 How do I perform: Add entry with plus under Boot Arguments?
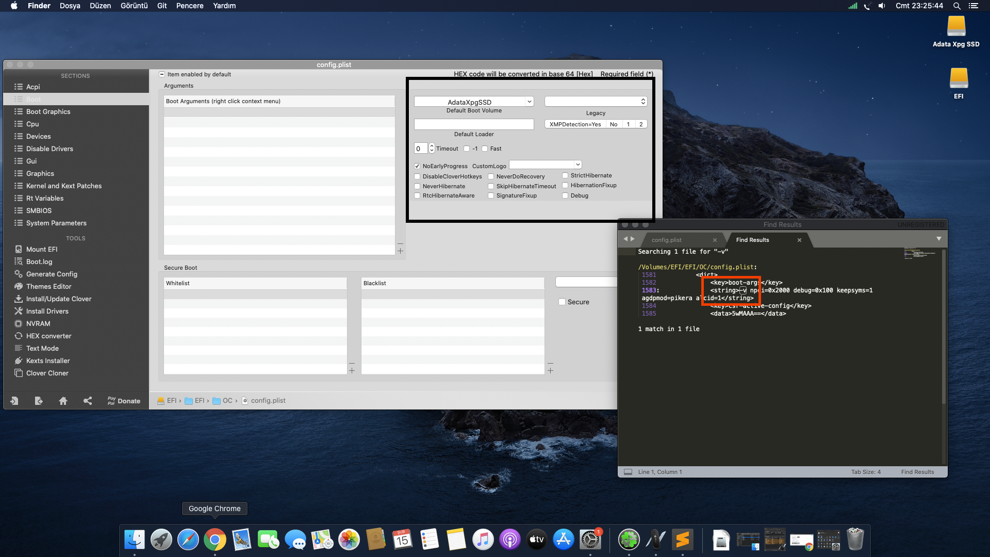(401, 251)
